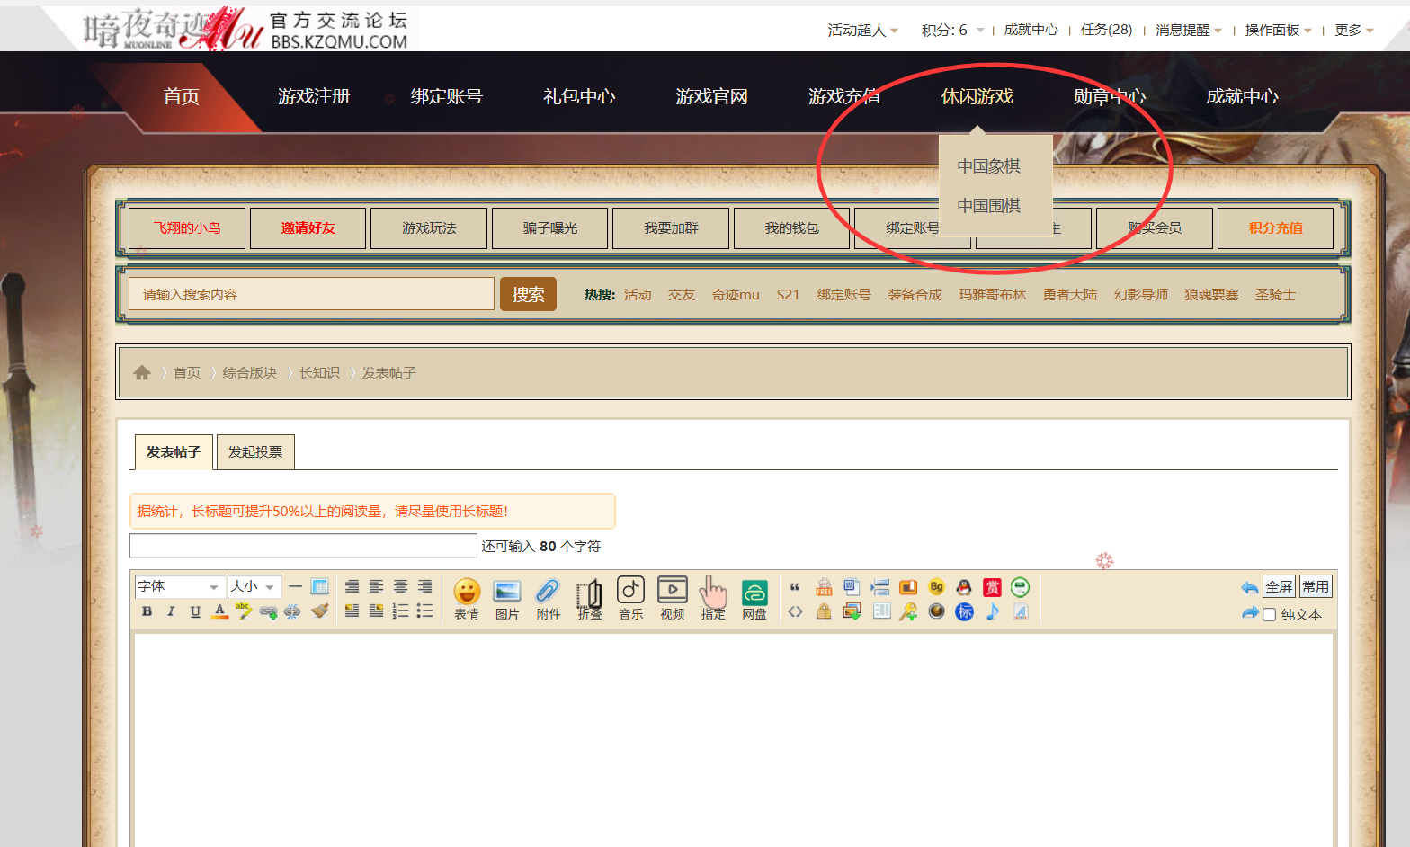Image resolution: width=1410 pixels, height=847 pixels.
Task: Click the angle brackets code icon
Action: (795, 611)
